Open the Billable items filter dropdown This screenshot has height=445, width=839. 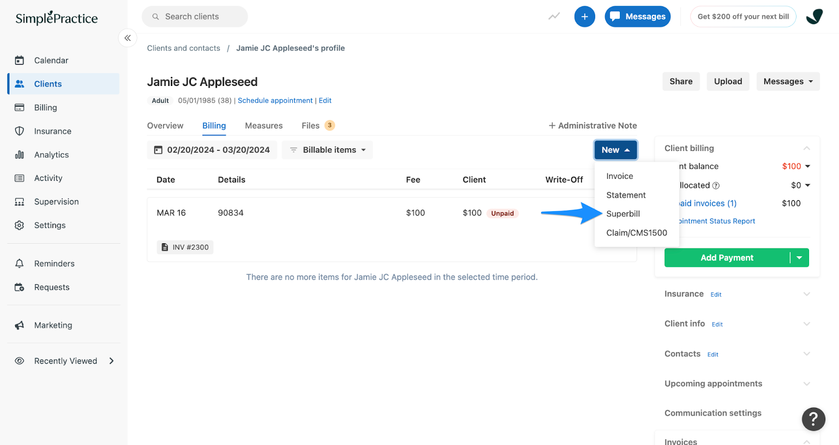[328, 150]
